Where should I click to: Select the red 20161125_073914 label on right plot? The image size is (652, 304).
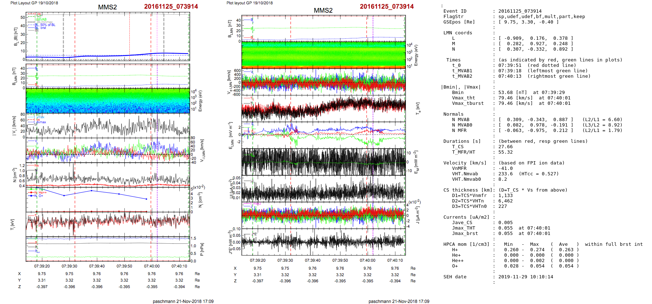coord(387,7)
